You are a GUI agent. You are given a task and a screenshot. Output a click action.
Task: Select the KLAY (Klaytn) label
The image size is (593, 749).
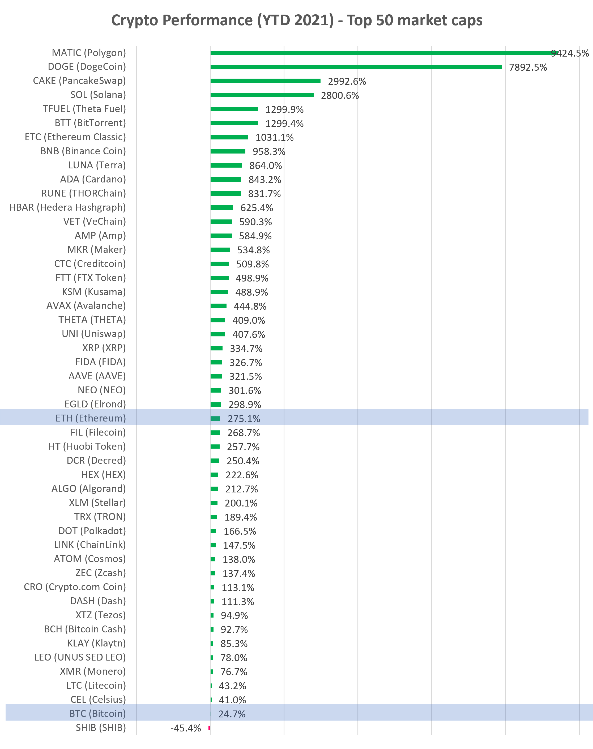point(97,643)
